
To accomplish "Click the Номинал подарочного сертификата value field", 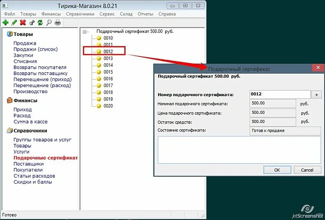I will (273, 104).
